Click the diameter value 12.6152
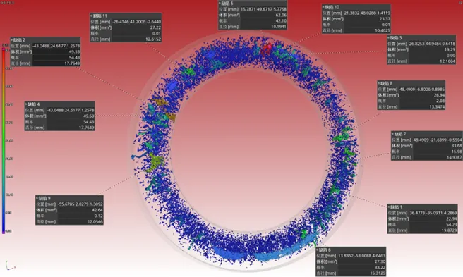The width and height of the screenshot is (463, 277). tap(153, 39)
